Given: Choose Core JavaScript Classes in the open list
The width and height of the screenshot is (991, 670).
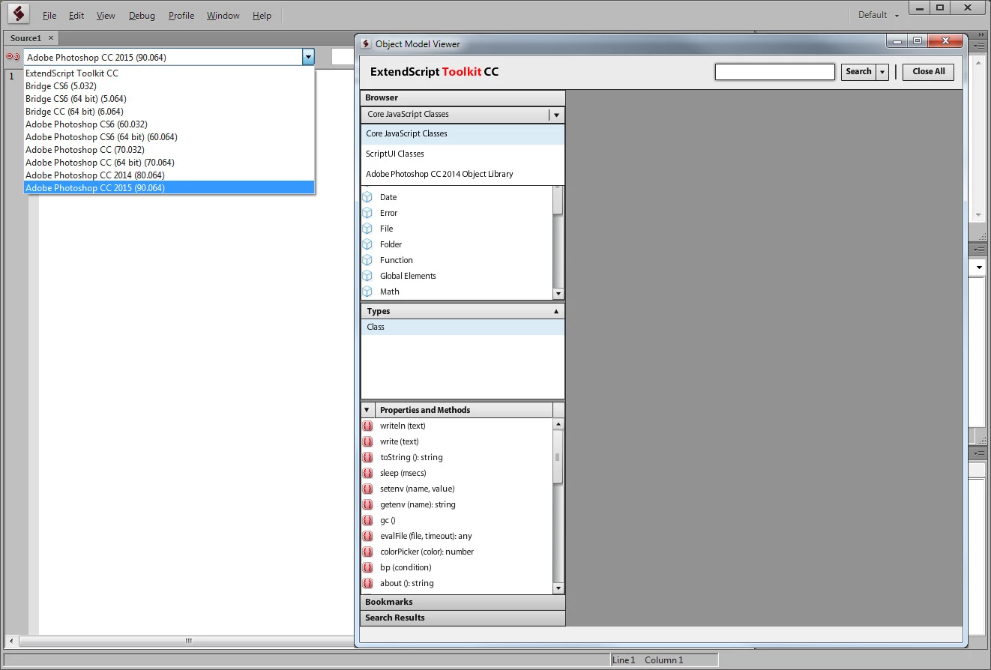Looking at the screenshot, I should pos(463,133).
